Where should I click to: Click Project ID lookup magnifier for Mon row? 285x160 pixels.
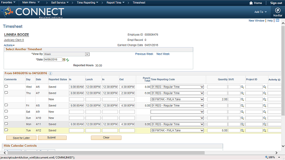click(x=265, y=124)
